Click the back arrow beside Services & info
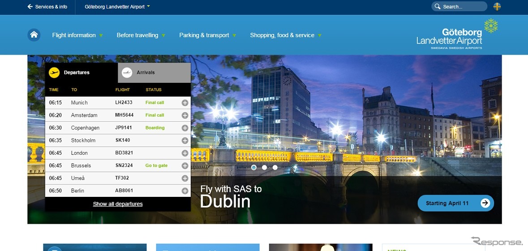528x251 pixels. pyautogui.click(x=30, y=7)
